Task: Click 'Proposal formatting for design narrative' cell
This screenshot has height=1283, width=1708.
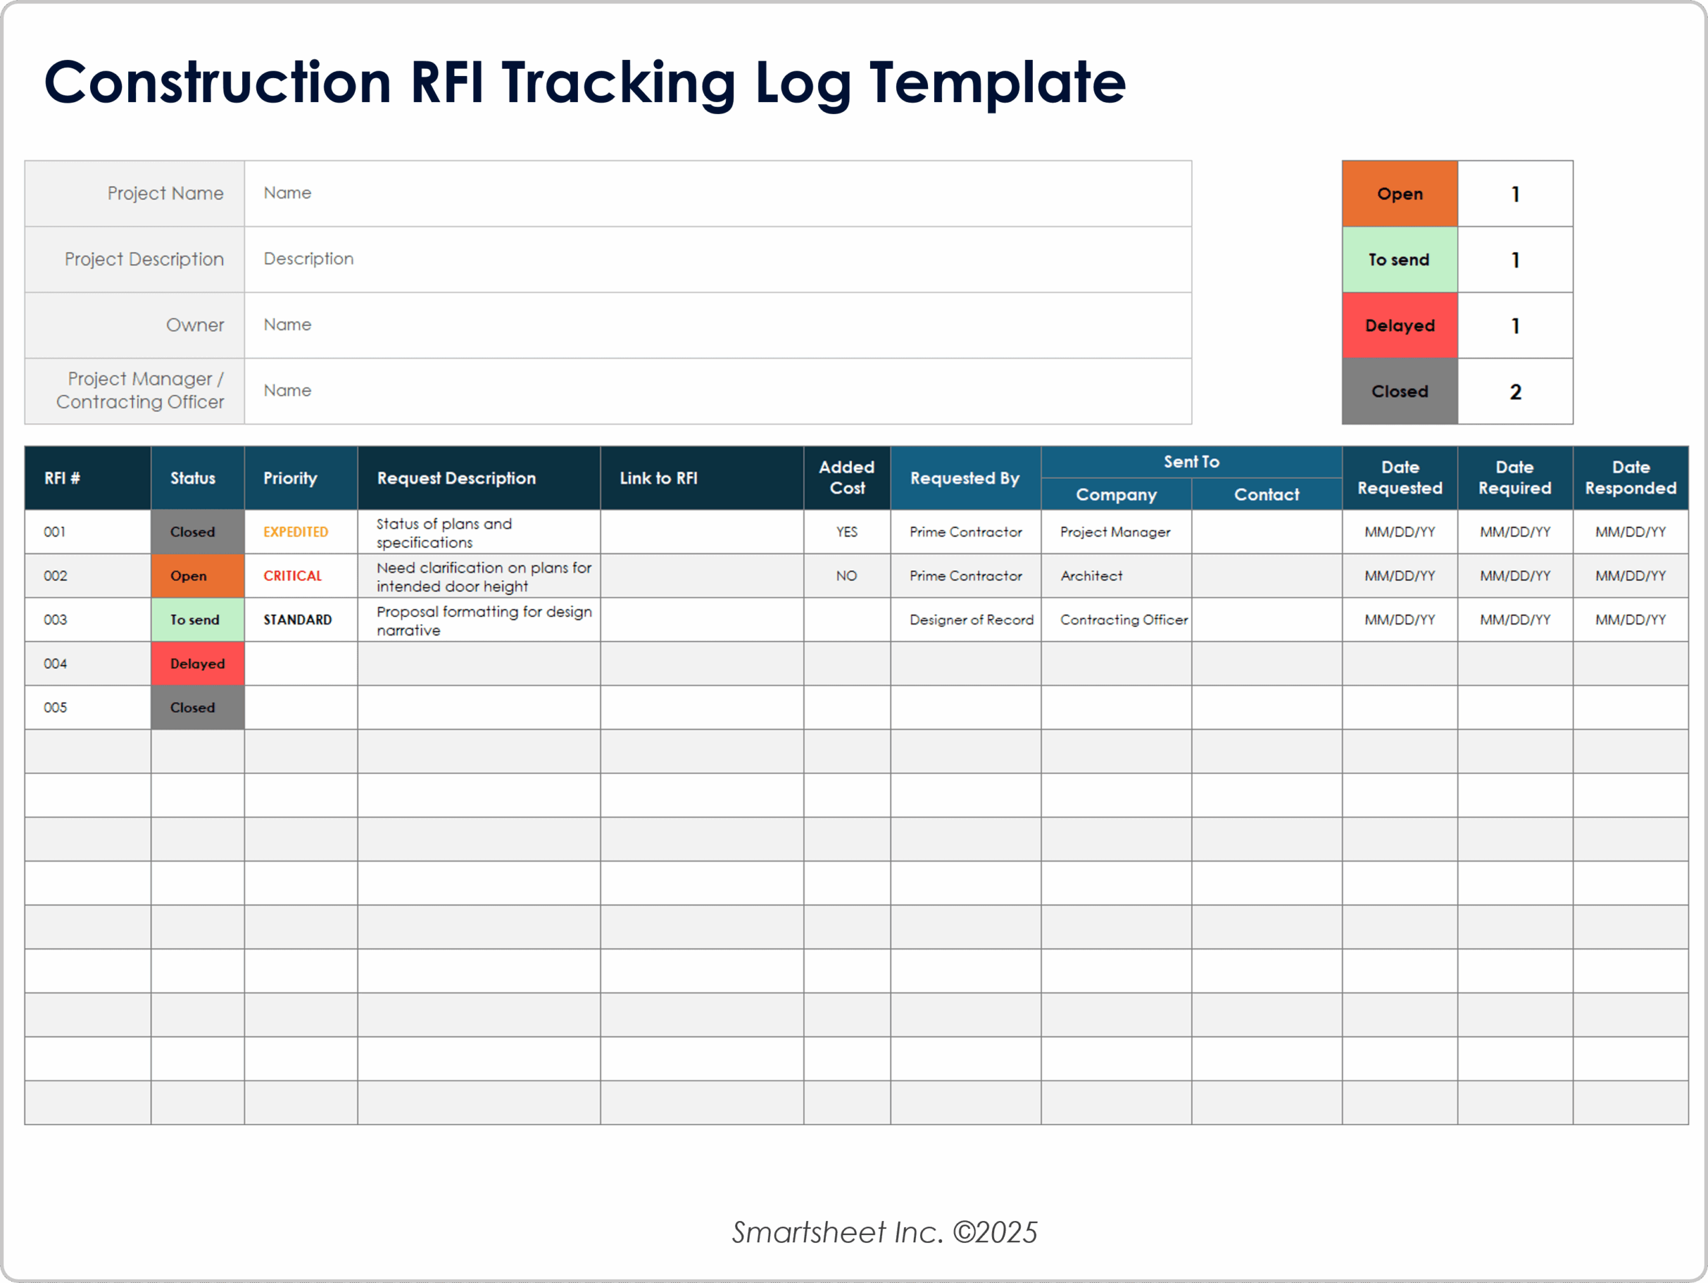Action: click(479, 620)
